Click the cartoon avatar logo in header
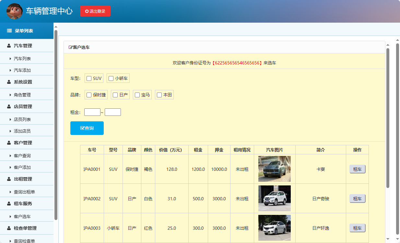The image size is (400, 243). (15, 11)
